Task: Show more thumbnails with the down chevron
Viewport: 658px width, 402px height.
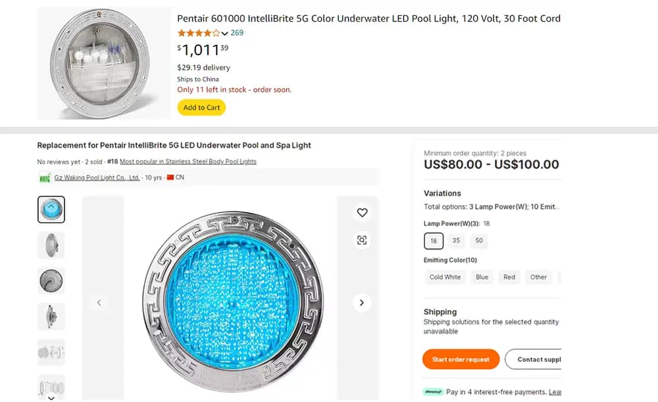Action: pyautogui.click(x=51, y=397)
